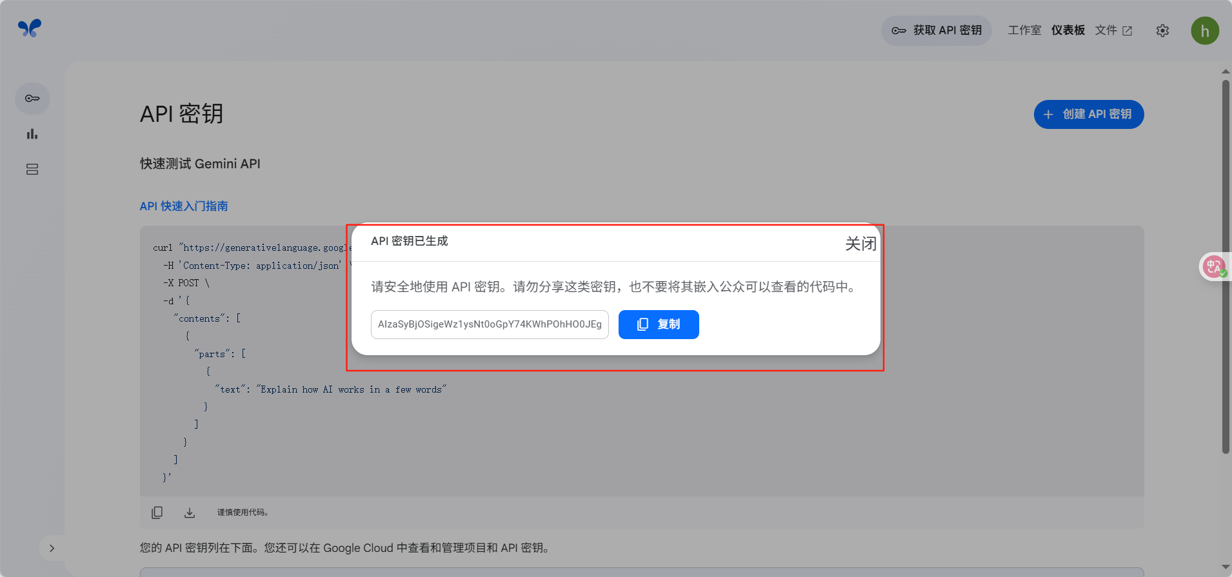Viewport: 1232px width, 577px height.
Task: Open the API key sidebar icon
Action: point(32,99)
